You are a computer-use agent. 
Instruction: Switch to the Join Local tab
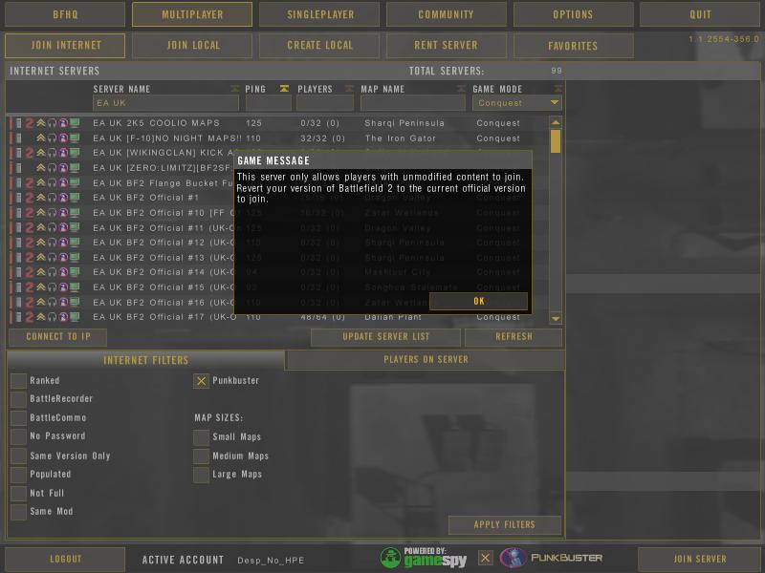pos(193,45)
